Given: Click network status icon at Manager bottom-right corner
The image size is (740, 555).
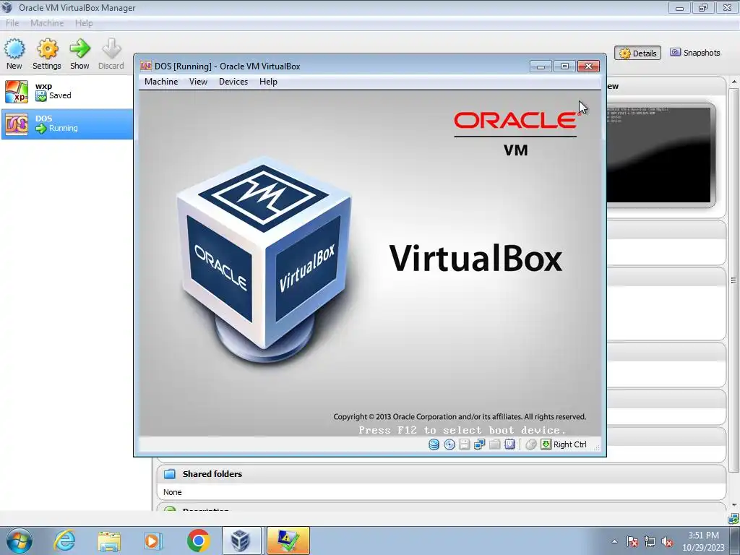Looking at the screenshot, I should (734, 520).
